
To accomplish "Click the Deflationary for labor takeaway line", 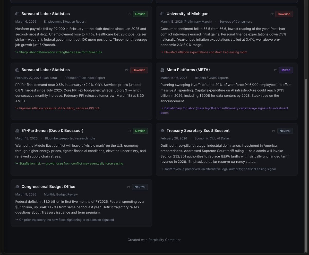I will 224,110.
